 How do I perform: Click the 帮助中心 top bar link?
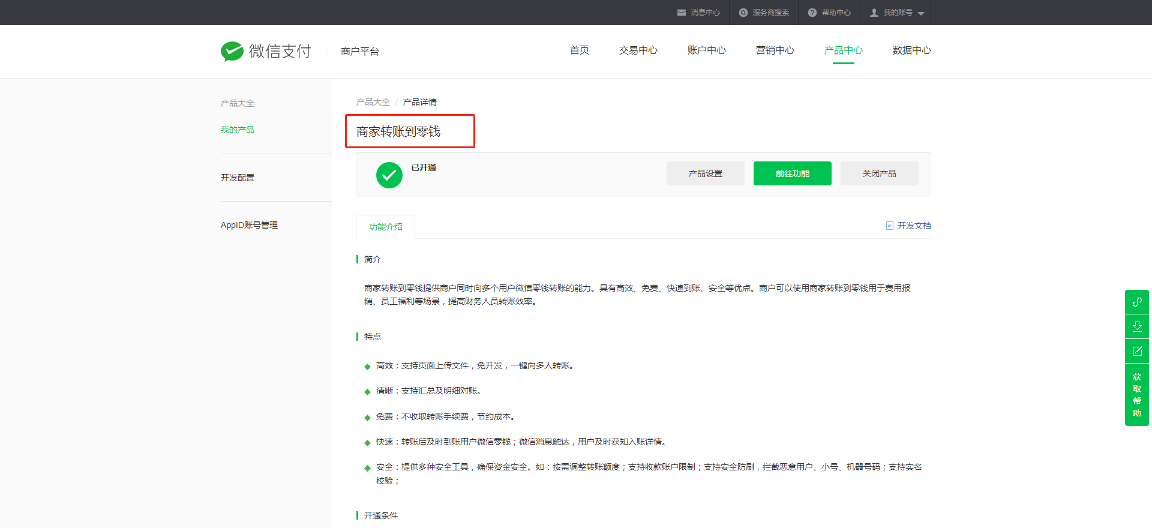(x=836, y=13)
